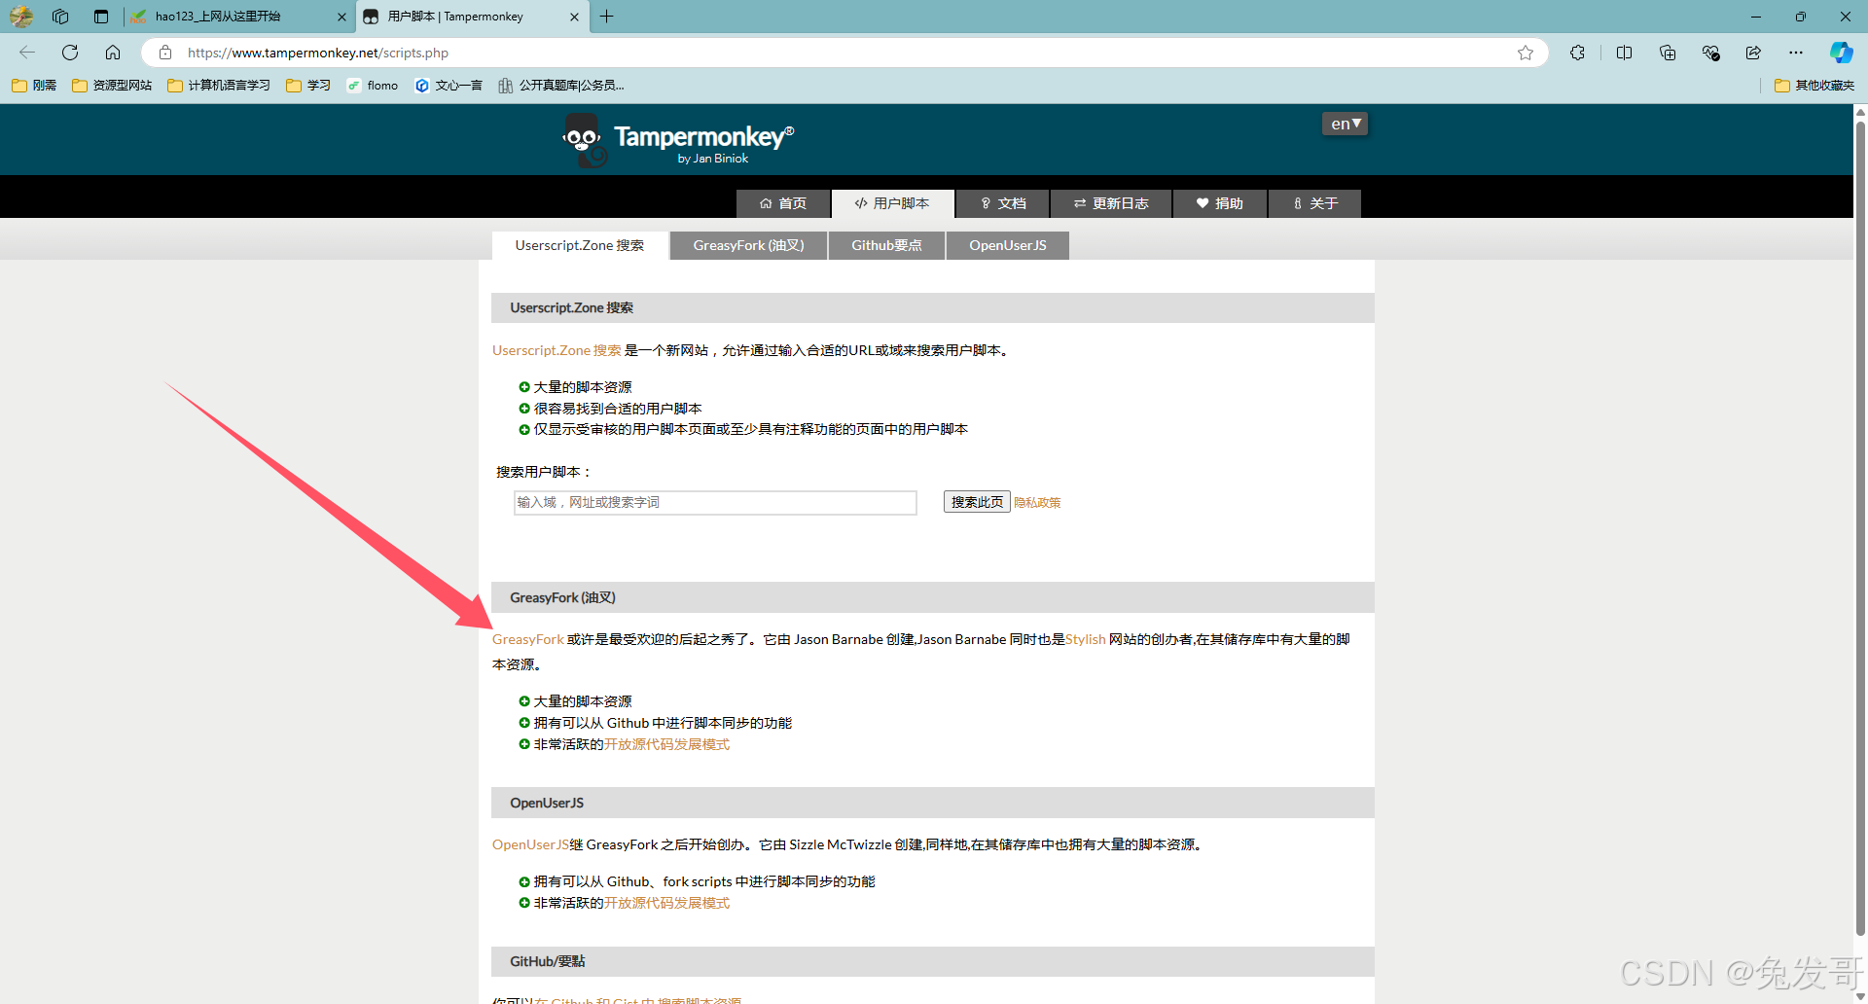Open browser settings and more menu
Viewport: 1868px width, 1004px height.
pos(1796,53)
